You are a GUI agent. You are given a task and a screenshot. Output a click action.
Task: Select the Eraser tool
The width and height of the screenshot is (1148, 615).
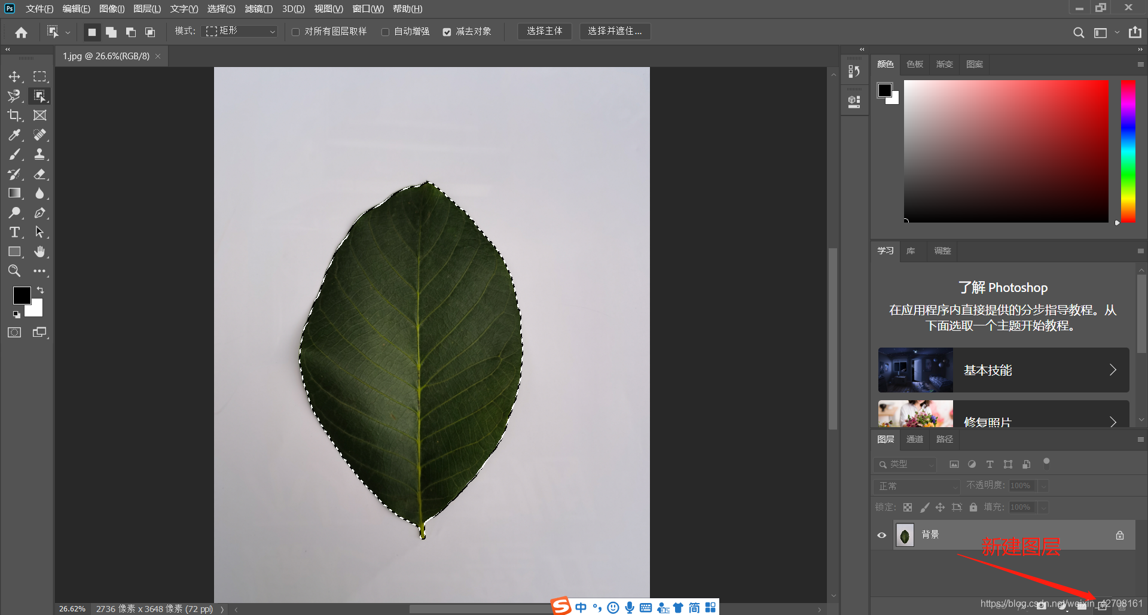pos(39,174)
